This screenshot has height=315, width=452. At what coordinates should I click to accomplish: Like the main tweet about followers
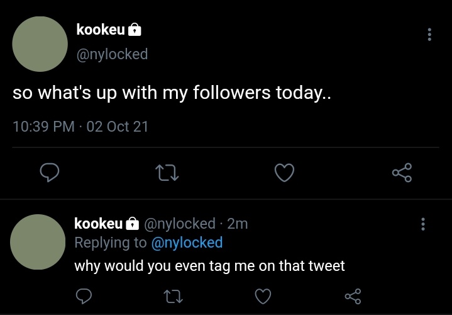tap(284, 173)
